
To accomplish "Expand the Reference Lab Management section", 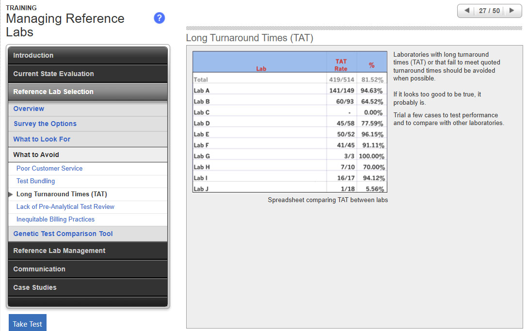I will [x=88, y=251].
